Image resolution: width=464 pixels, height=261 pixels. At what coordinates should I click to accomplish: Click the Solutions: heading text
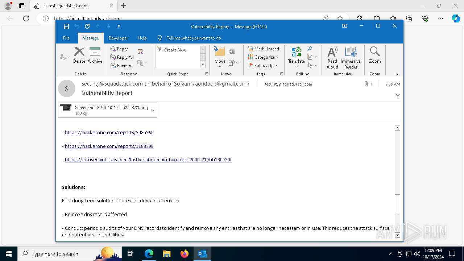tap(74, 187)
